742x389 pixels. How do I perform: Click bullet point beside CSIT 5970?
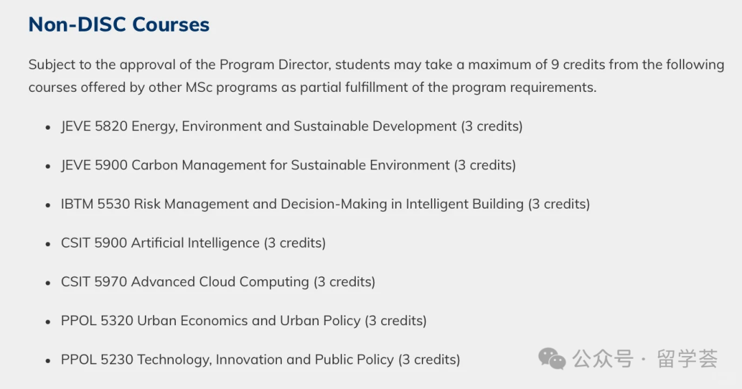tap(48, 283)
